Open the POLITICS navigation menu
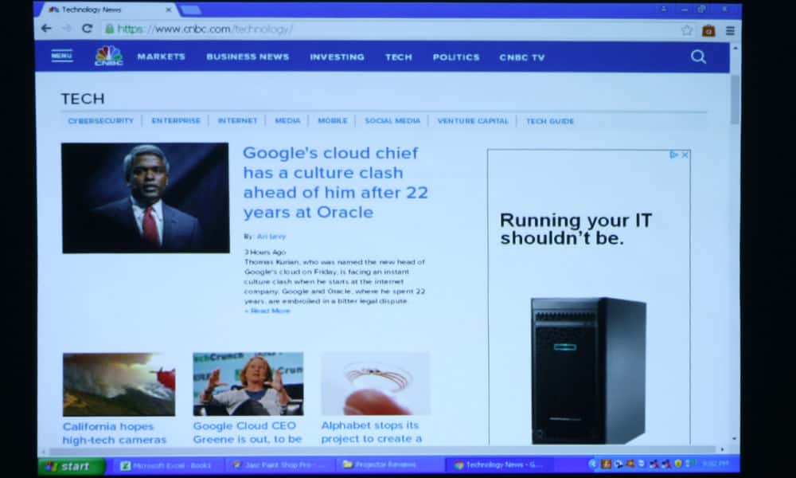Image resolution: width=796 pixels, height=478 pixels. 456,57
